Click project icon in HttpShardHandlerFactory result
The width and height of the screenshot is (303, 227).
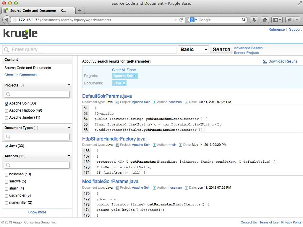(x=117, y=145)
